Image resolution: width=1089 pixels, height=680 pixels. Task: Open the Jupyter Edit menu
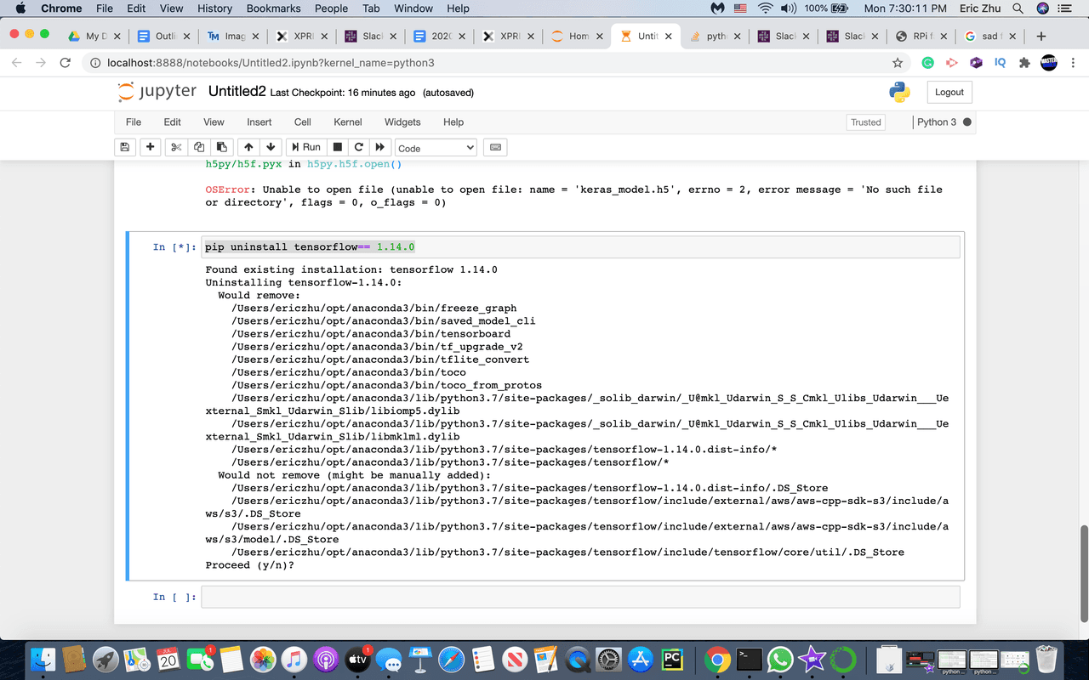click(173, 122)
